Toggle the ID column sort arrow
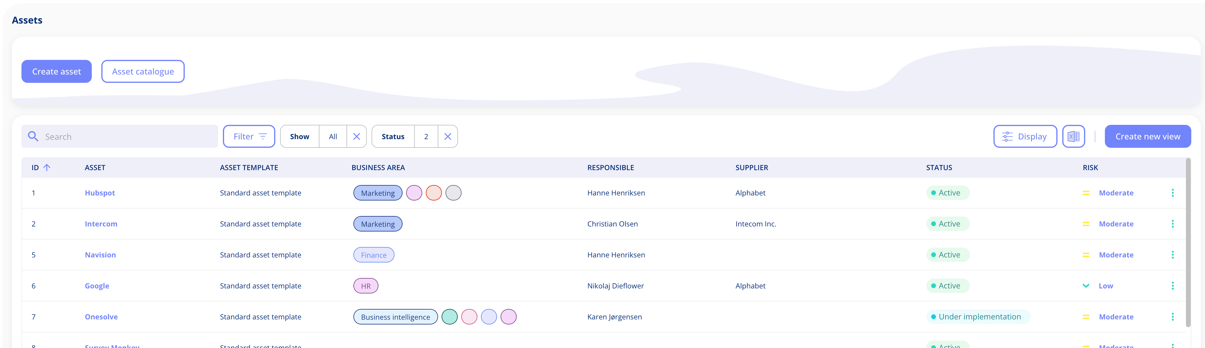This screenshot has height=348, width=1205. [47, 167]
